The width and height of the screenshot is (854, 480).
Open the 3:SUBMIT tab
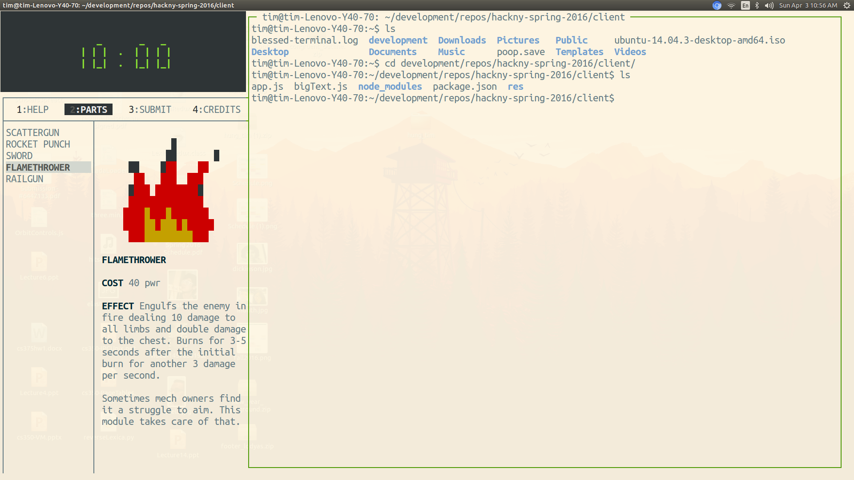[x=150, y=110]
